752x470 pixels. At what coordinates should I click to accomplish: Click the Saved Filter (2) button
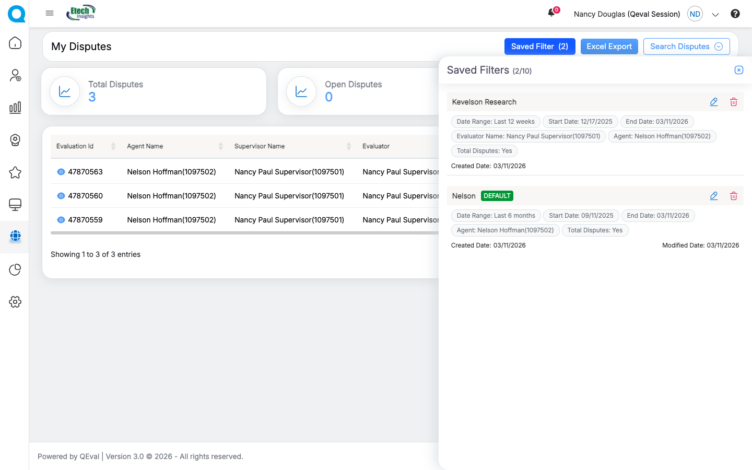539,46
